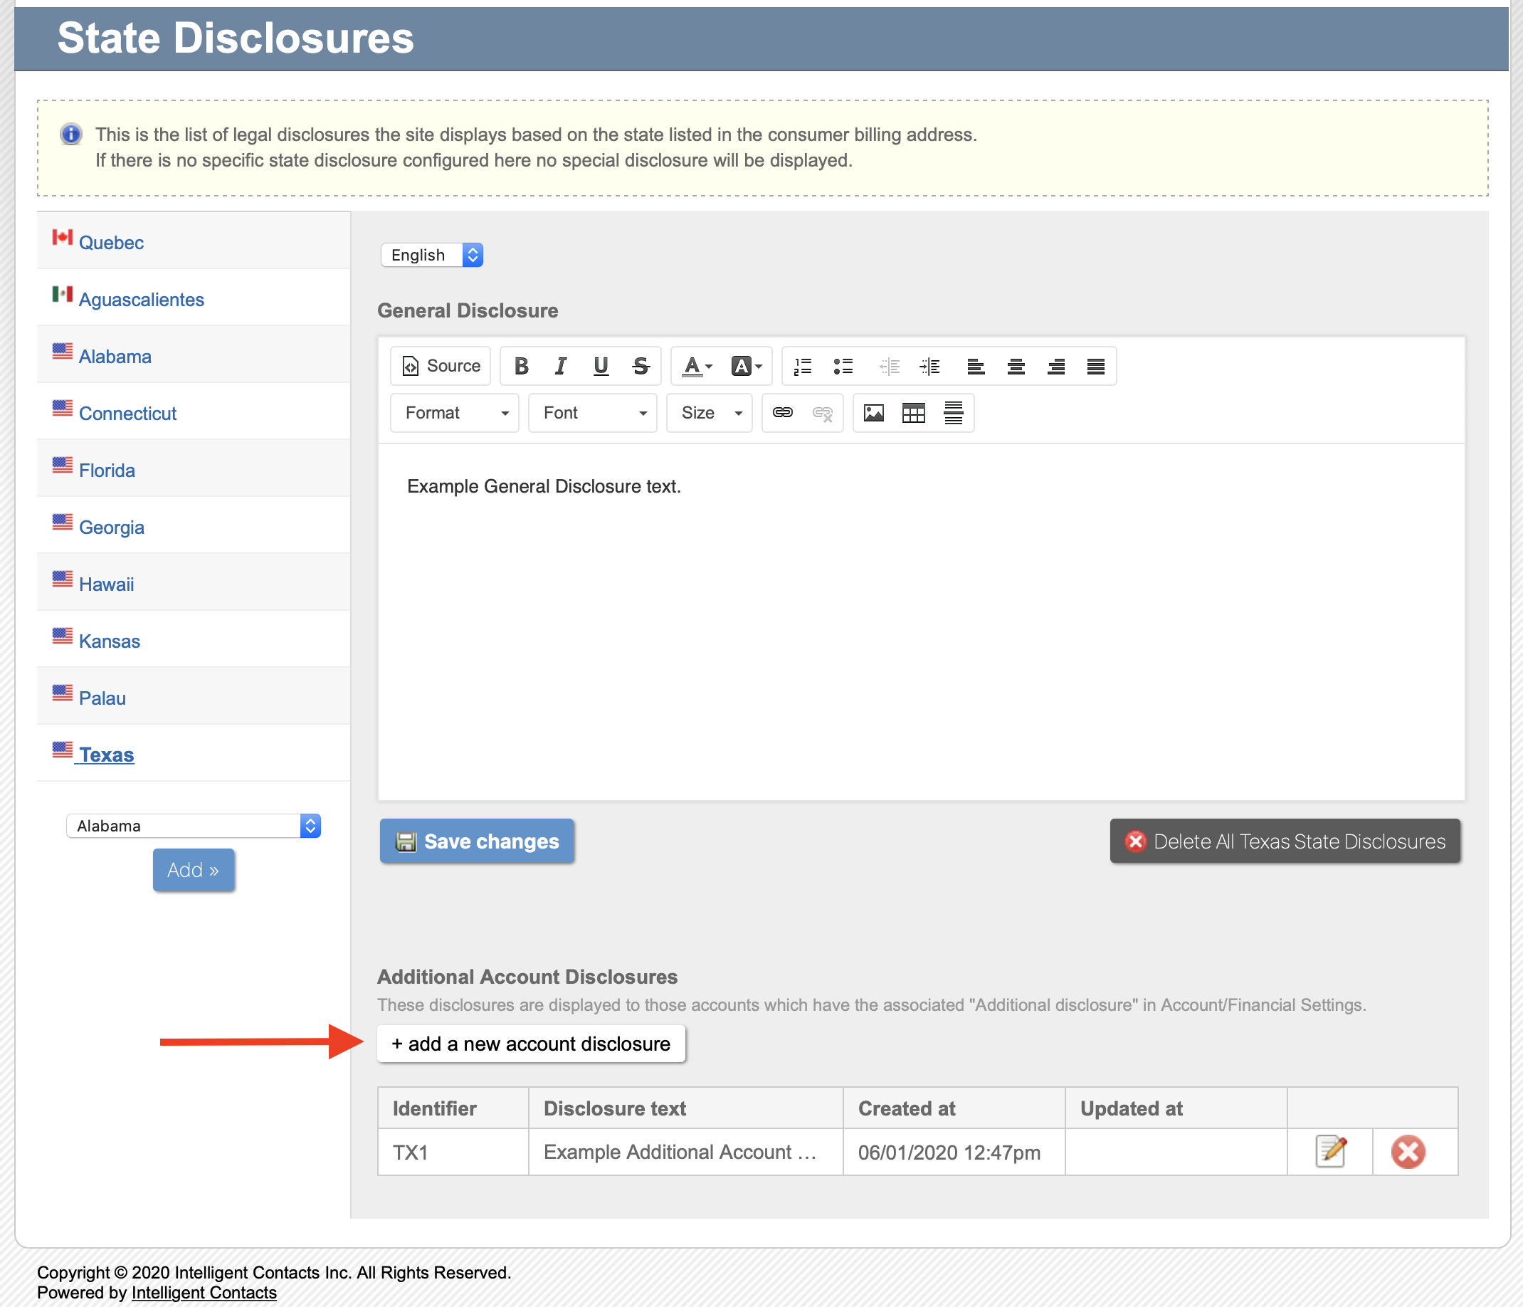Select Florida in the state list
Viewport: 1523px width, 1307px height.
point(107,471)
